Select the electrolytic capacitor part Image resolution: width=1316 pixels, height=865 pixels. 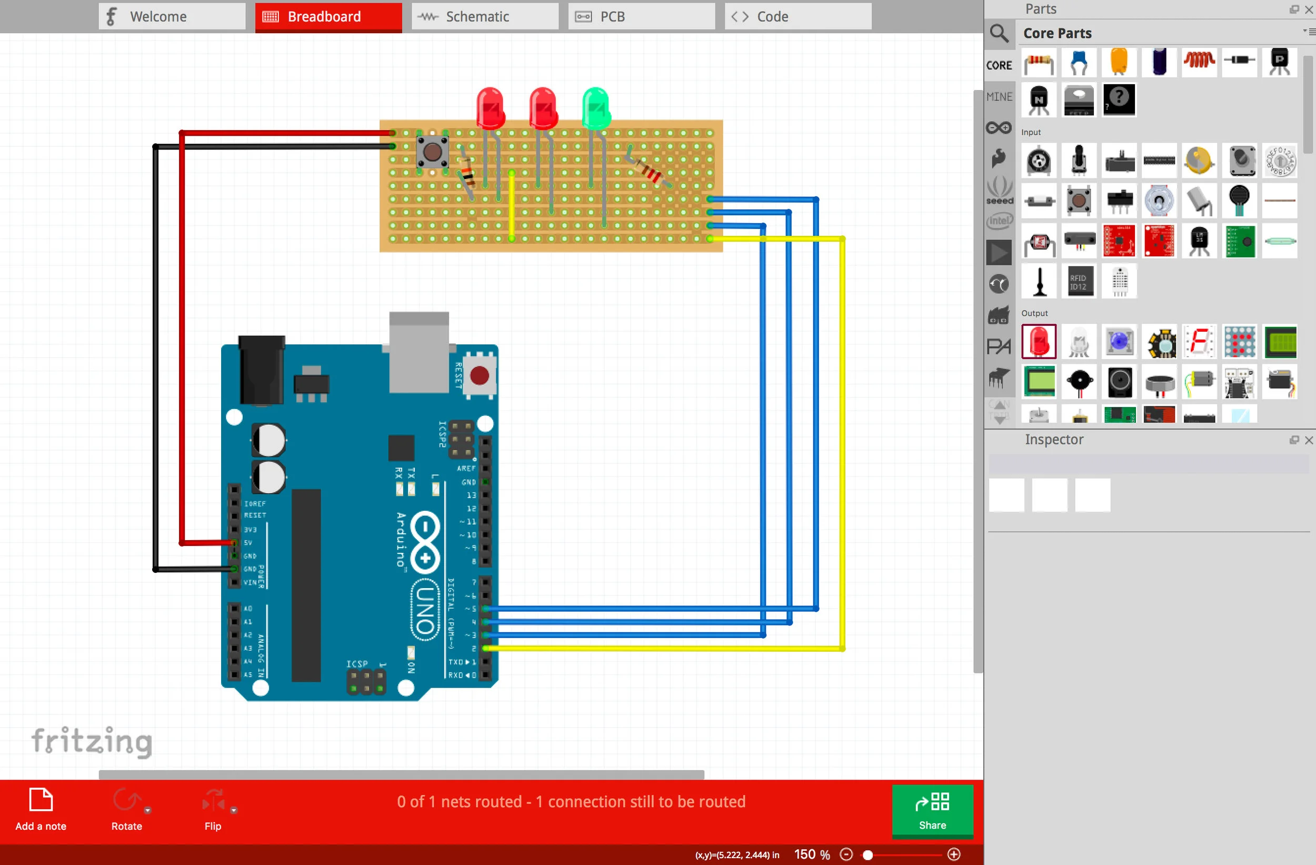point(1159,62)
